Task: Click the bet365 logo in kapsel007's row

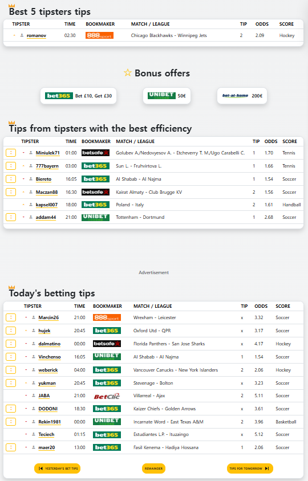Action: (x=95, y=205)
